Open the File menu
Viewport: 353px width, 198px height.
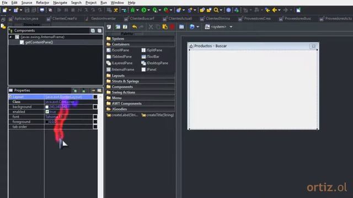(4, 3)
